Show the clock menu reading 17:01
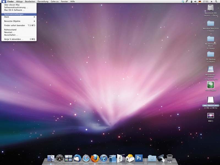Screen dimensions: 220x165 [x=205, y=1]
